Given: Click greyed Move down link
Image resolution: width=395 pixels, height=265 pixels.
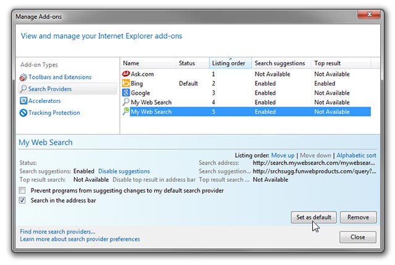Looking at the screenshot, I should 315,155.
